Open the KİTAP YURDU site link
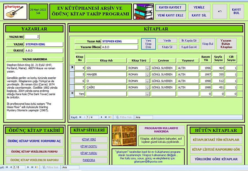 (x=88, y=153)
